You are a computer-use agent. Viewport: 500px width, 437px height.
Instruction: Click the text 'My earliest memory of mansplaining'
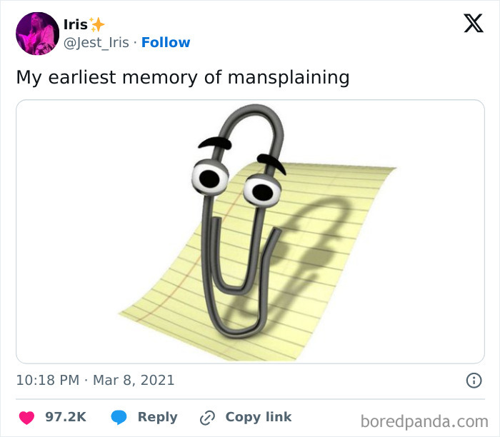pos(183,78)
